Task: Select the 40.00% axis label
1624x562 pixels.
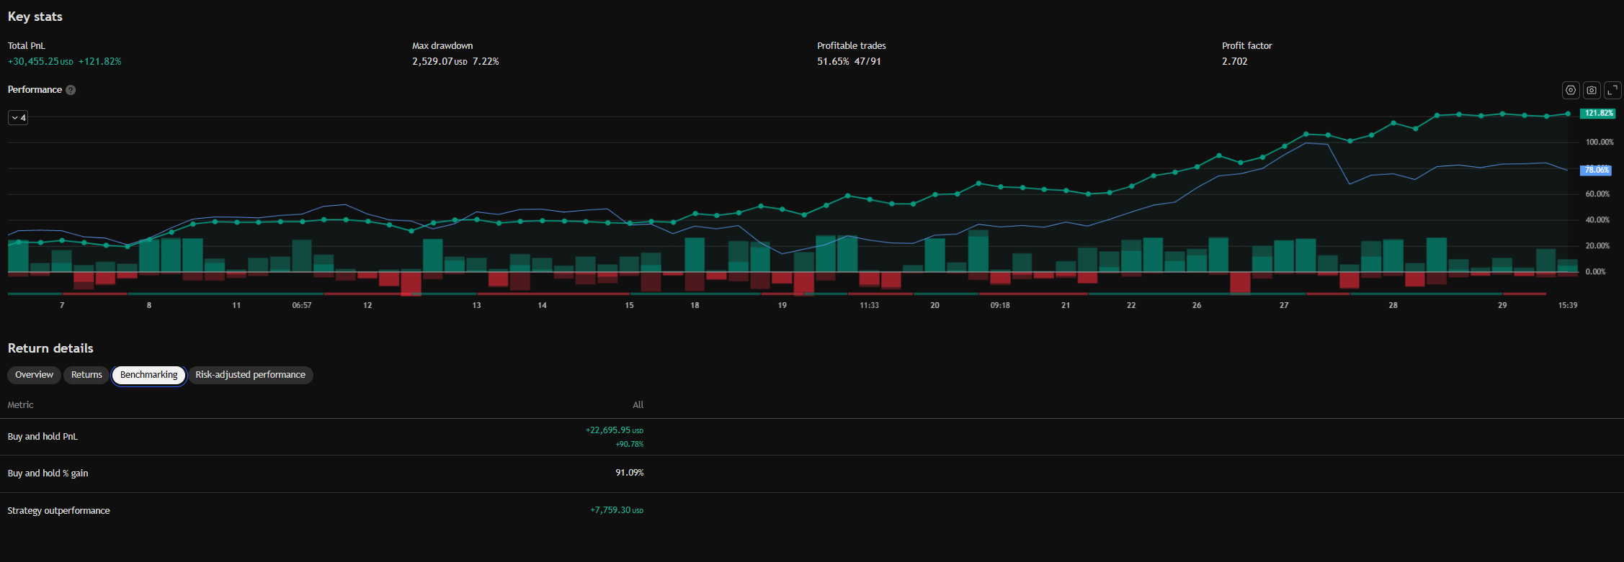Action: 1597,220
